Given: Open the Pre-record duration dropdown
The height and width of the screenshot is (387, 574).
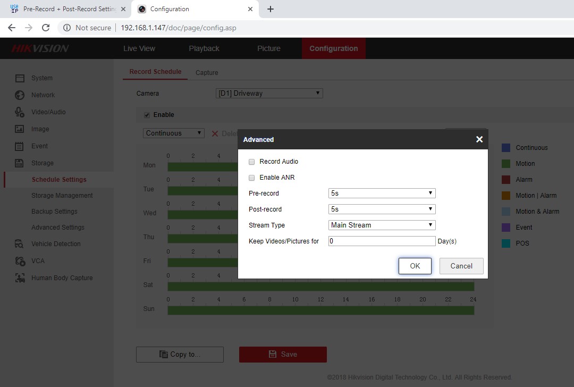Looking at the screenshot, I should point(382,193).
